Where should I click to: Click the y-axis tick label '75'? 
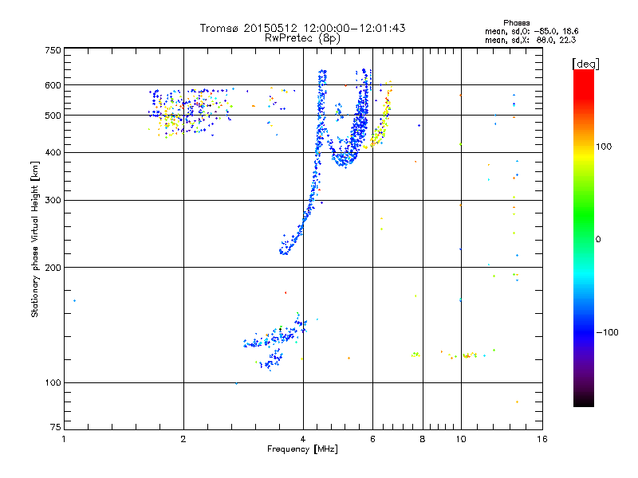click(56, 427)
